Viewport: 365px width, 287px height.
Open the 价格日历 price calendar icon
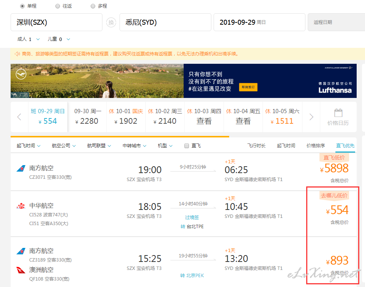pos(338,113)
